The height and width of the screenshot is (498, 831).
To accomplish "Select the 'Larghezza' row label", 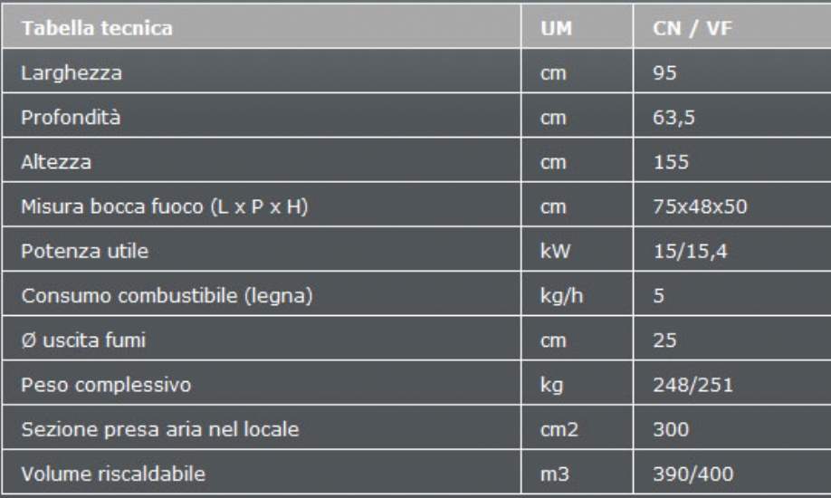I will click(x=72, y=73).
